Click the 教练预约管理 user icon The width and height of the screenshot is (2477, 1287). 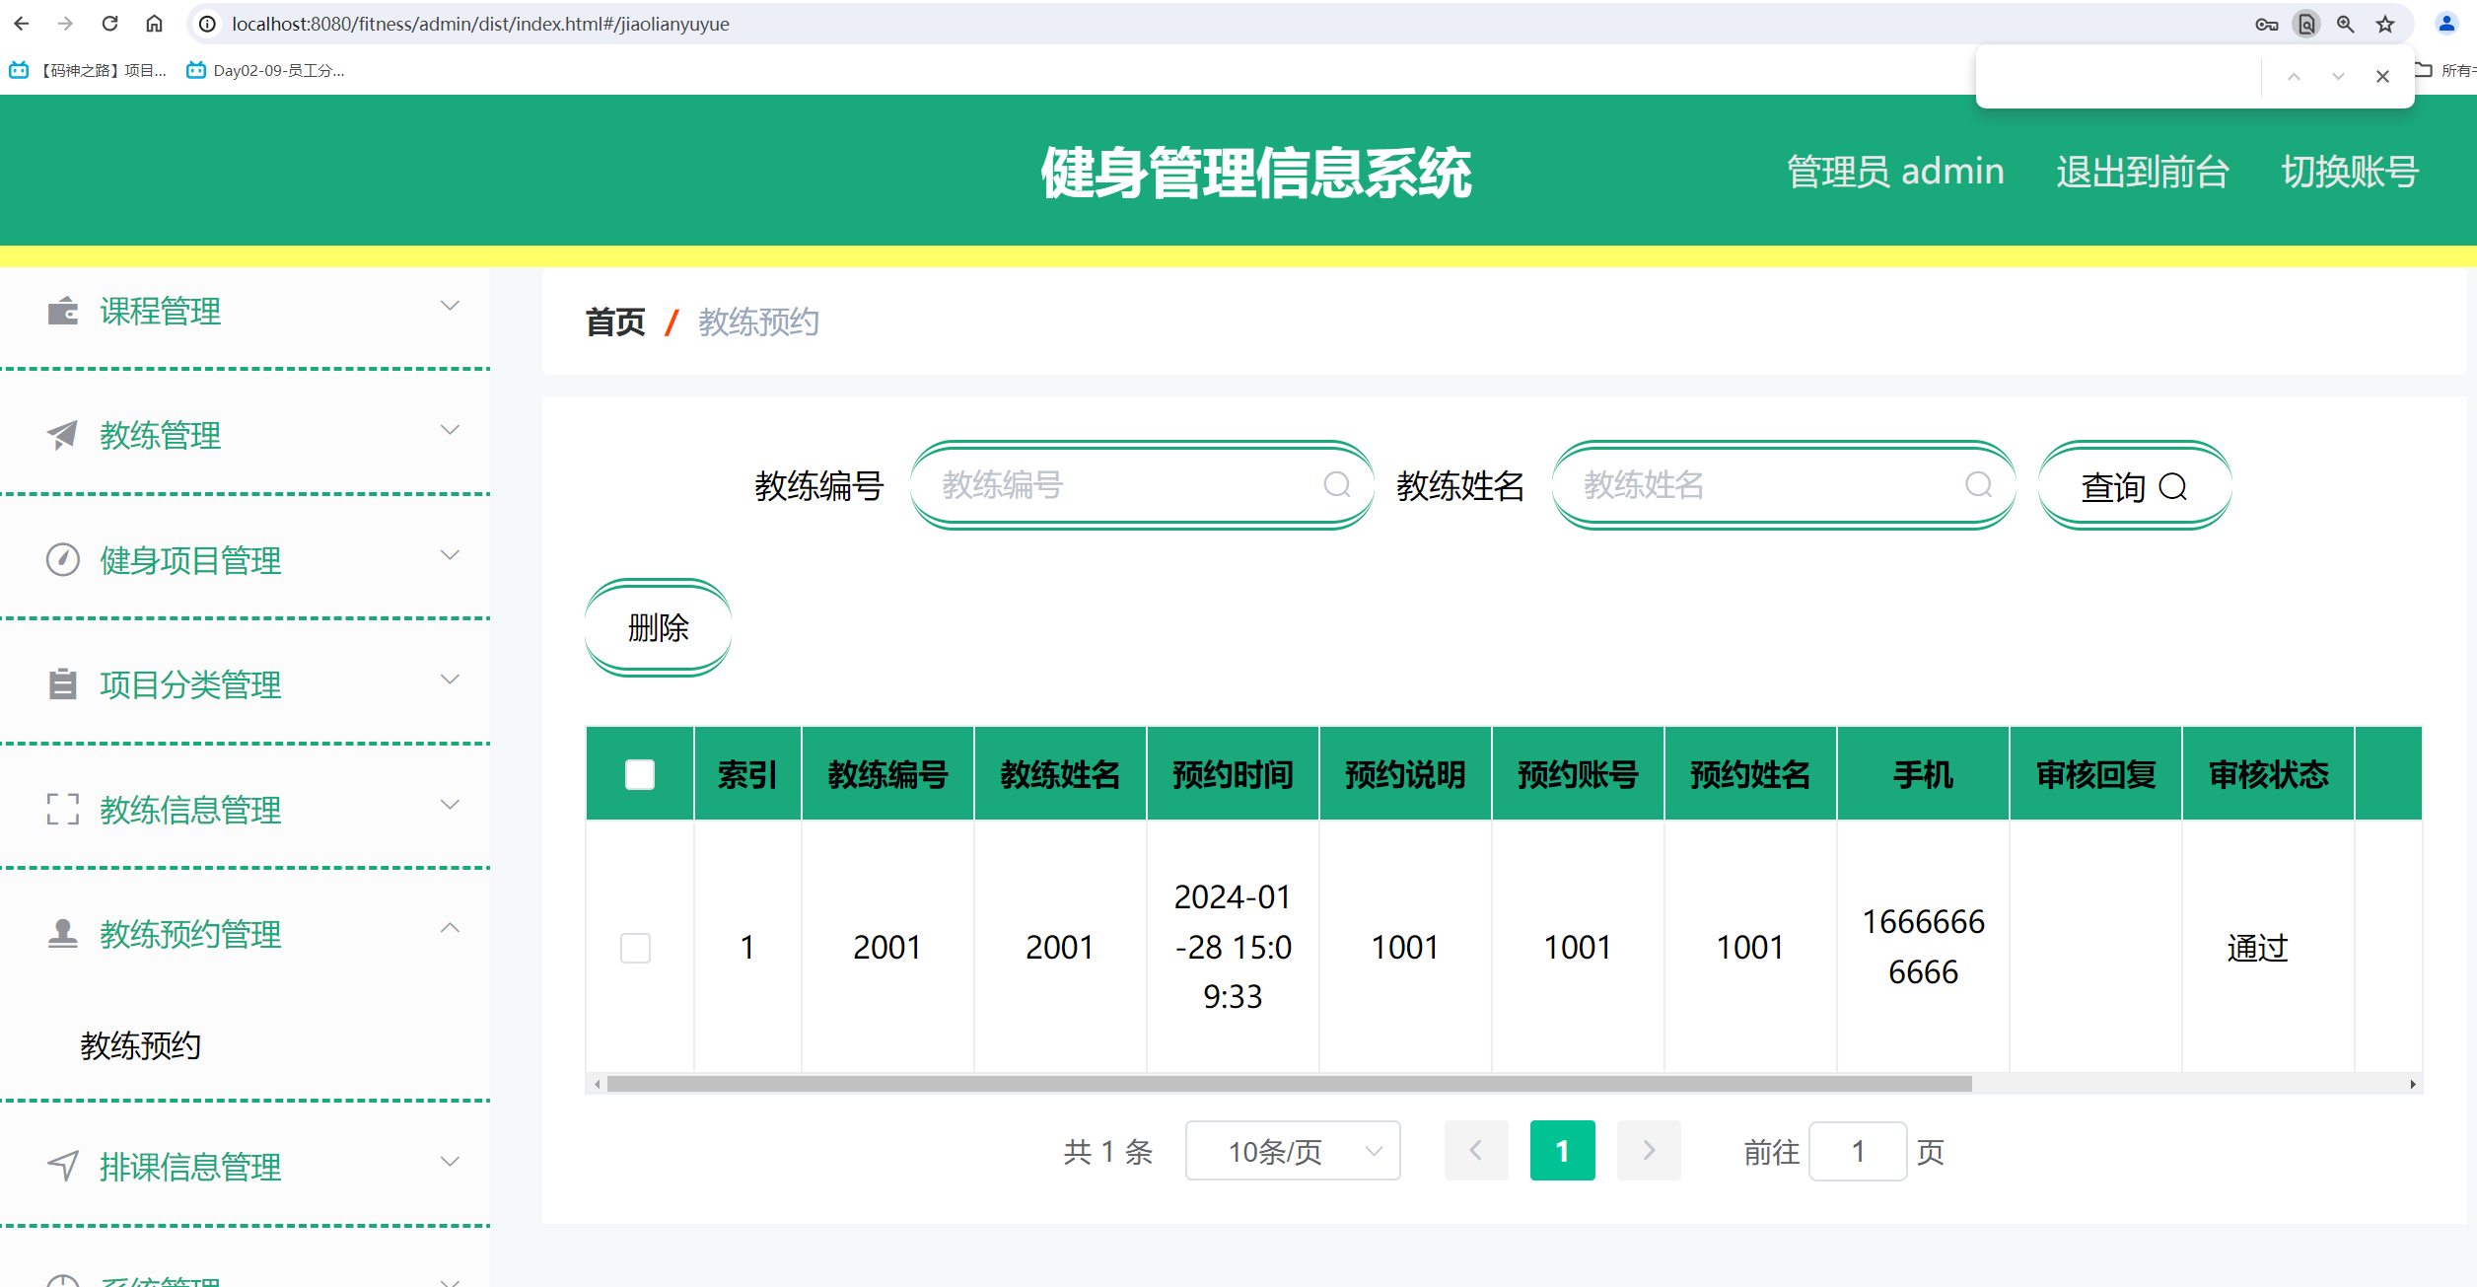(61, 933)
